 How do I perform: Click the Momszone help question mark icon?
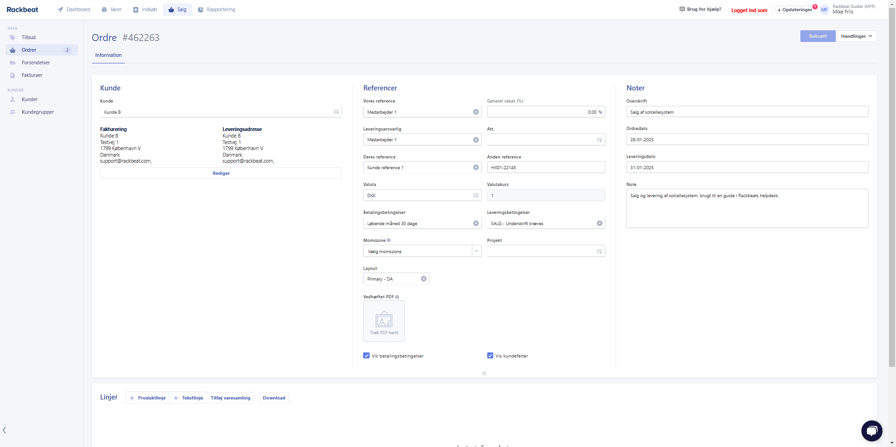pos(389,241)
